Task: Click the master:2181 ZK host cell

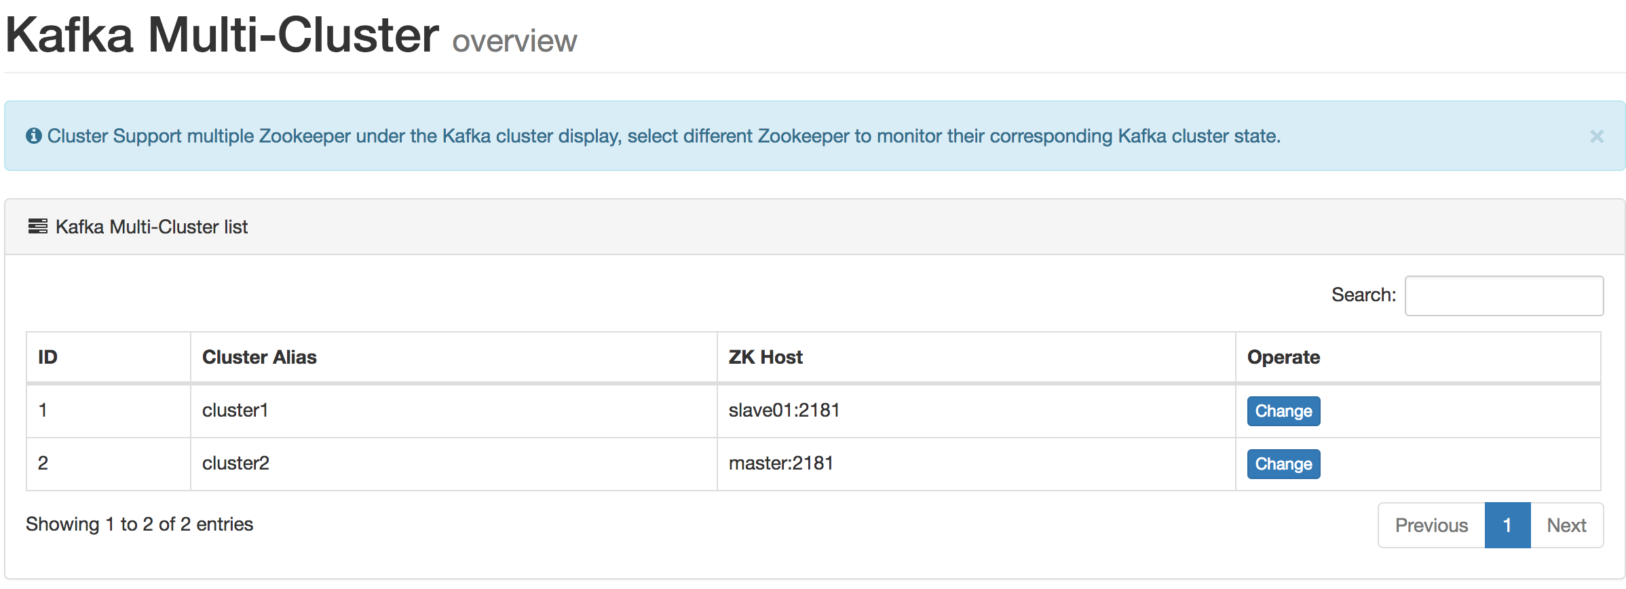Action: [x=977, y=463]
